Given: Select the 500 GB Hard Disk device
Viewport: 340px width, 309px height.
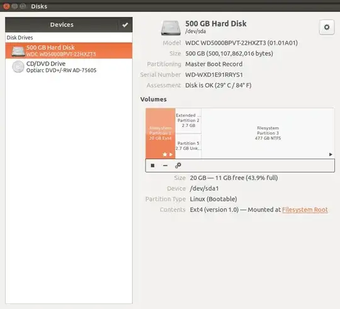Looking at the screenshot, I should pos(69,51).
